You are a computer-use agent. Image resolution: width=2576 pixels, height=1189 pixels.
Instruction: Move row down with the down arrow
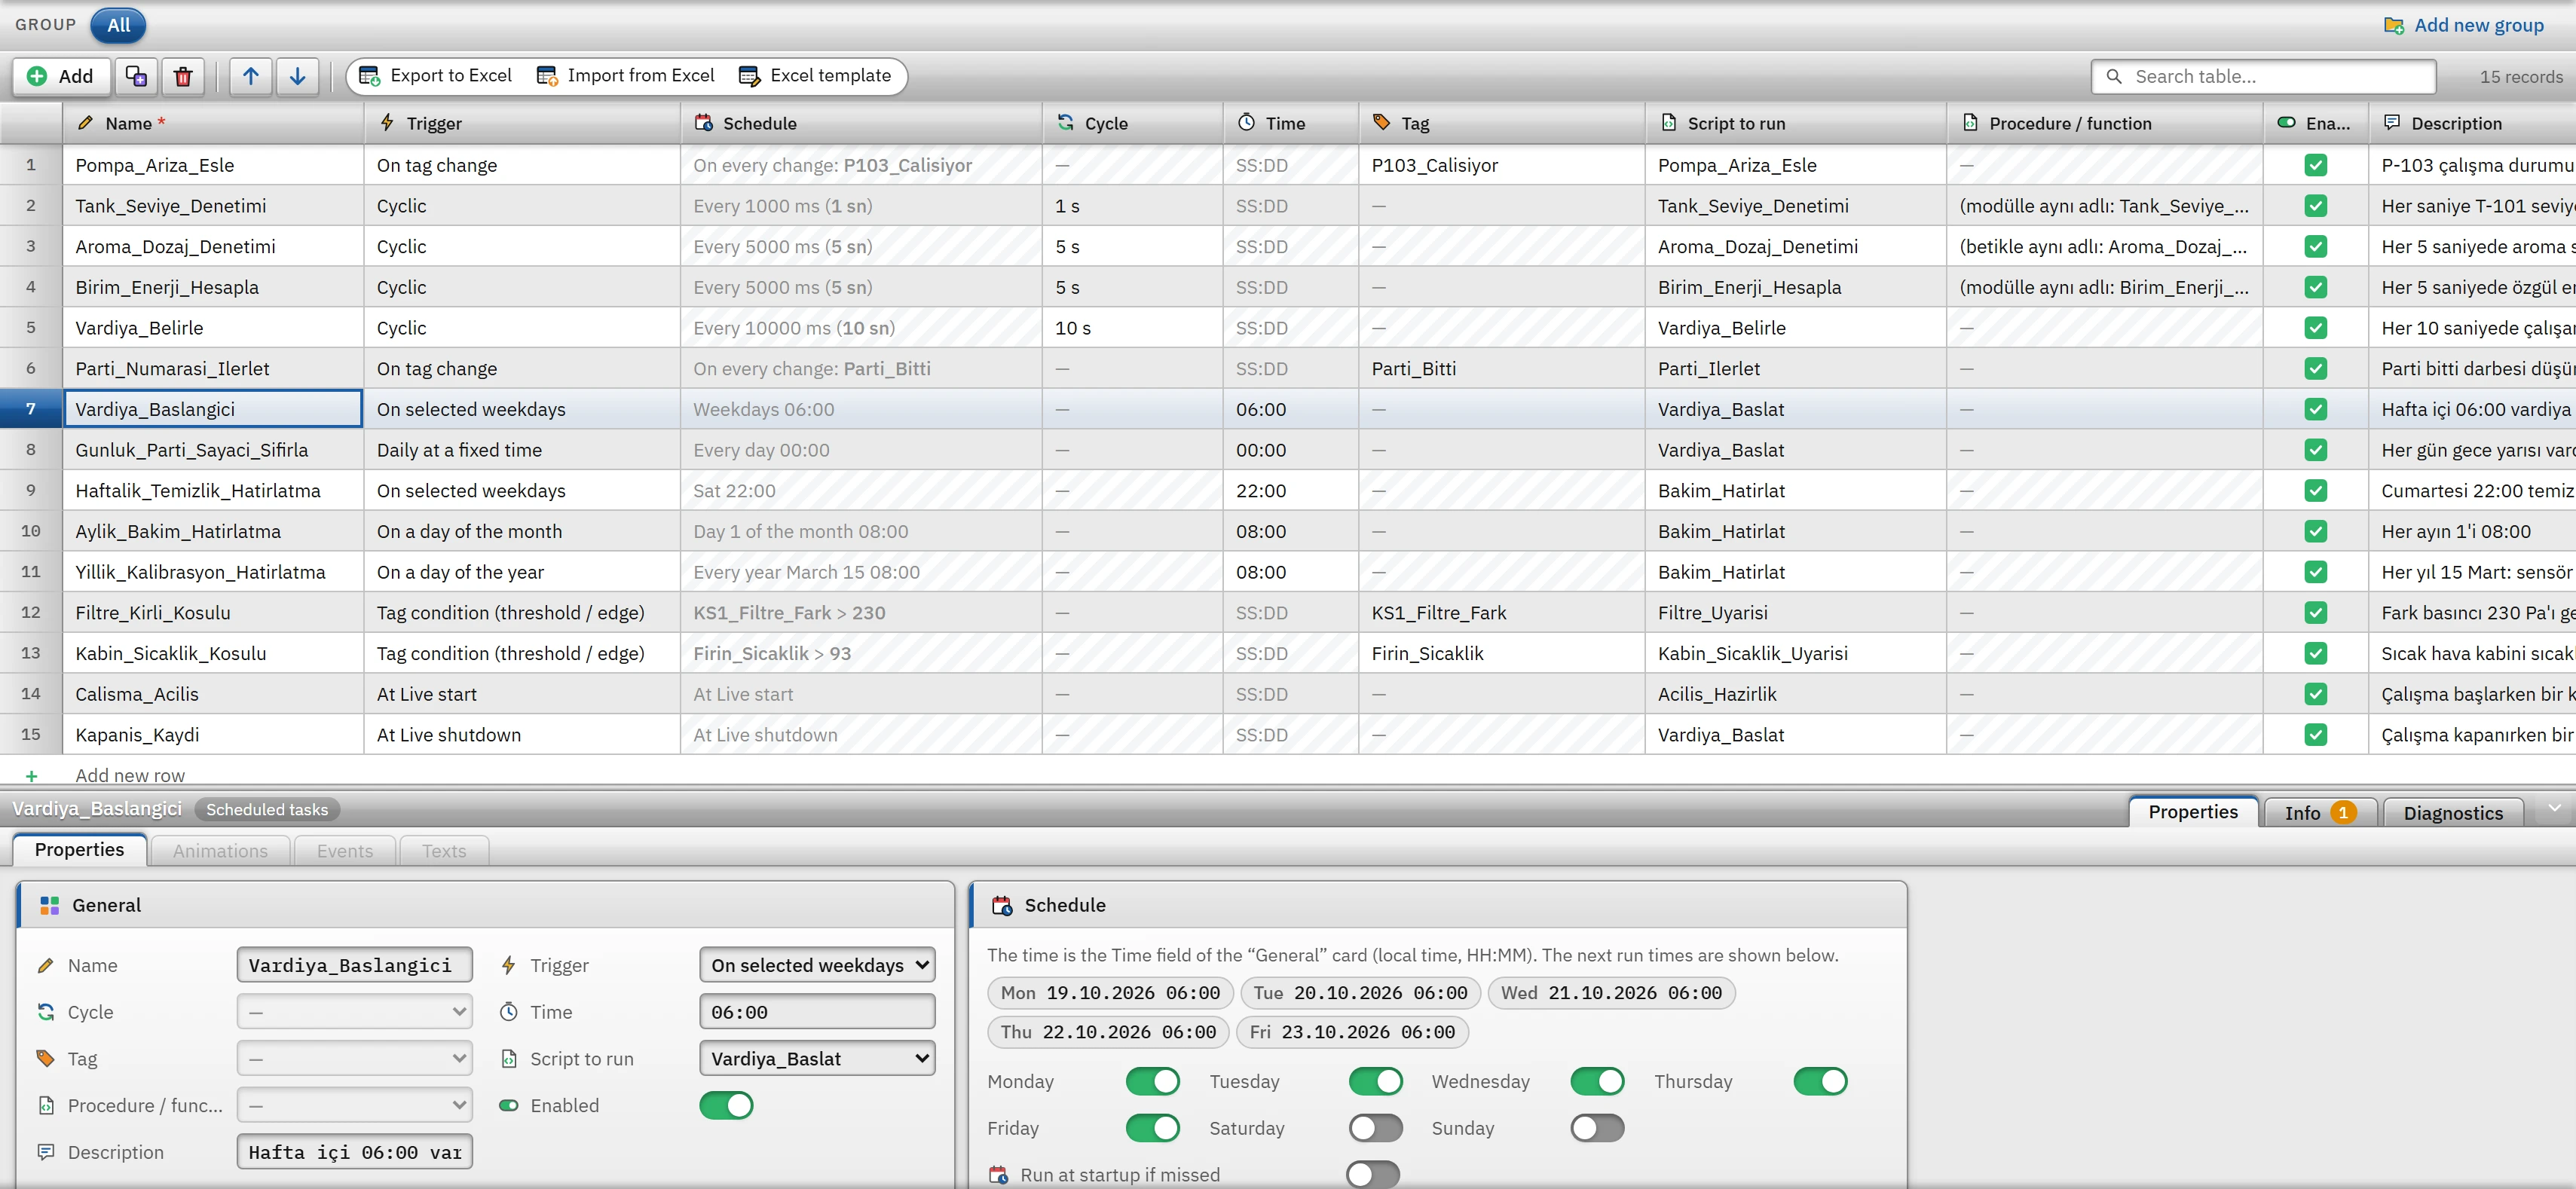[298, 76]
